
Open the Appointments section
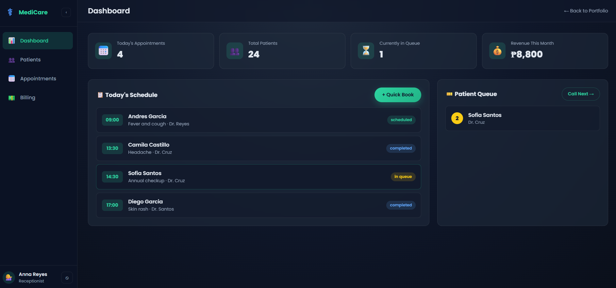[x=38, y=79]
